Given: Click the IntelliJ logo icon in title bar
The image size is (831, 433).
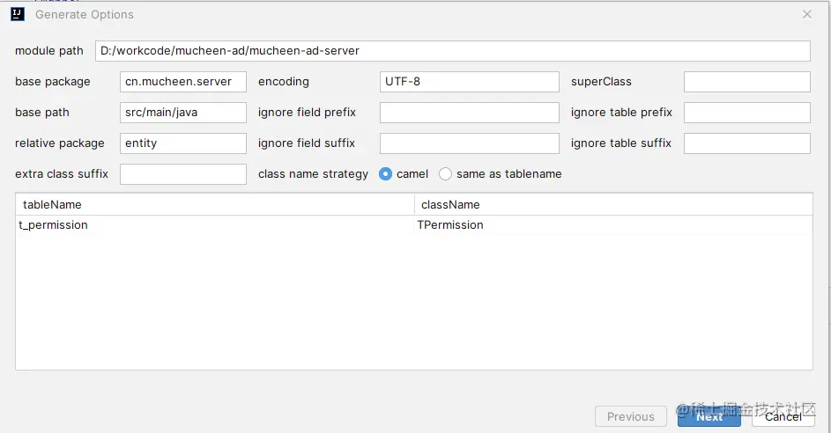Looking at the screenshot, I should tap(18, 14).
